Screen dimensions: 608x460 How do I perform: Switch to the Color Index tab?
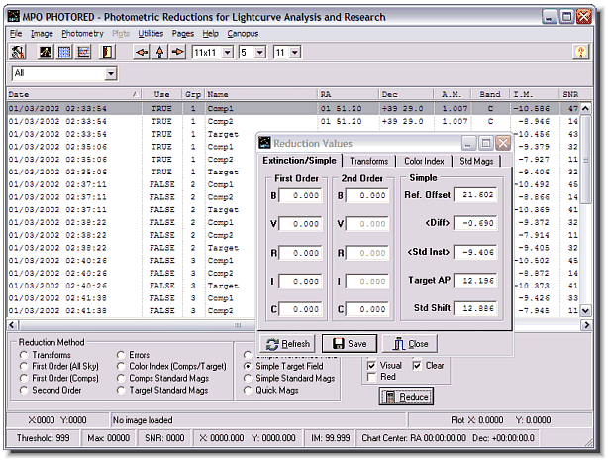424,161
